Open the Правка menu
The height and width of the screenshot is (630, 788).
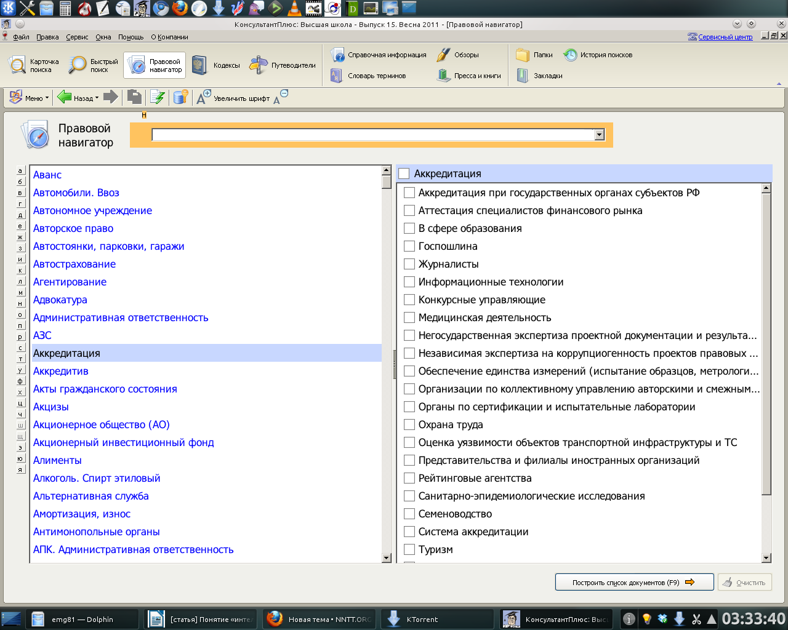(47, 37)
